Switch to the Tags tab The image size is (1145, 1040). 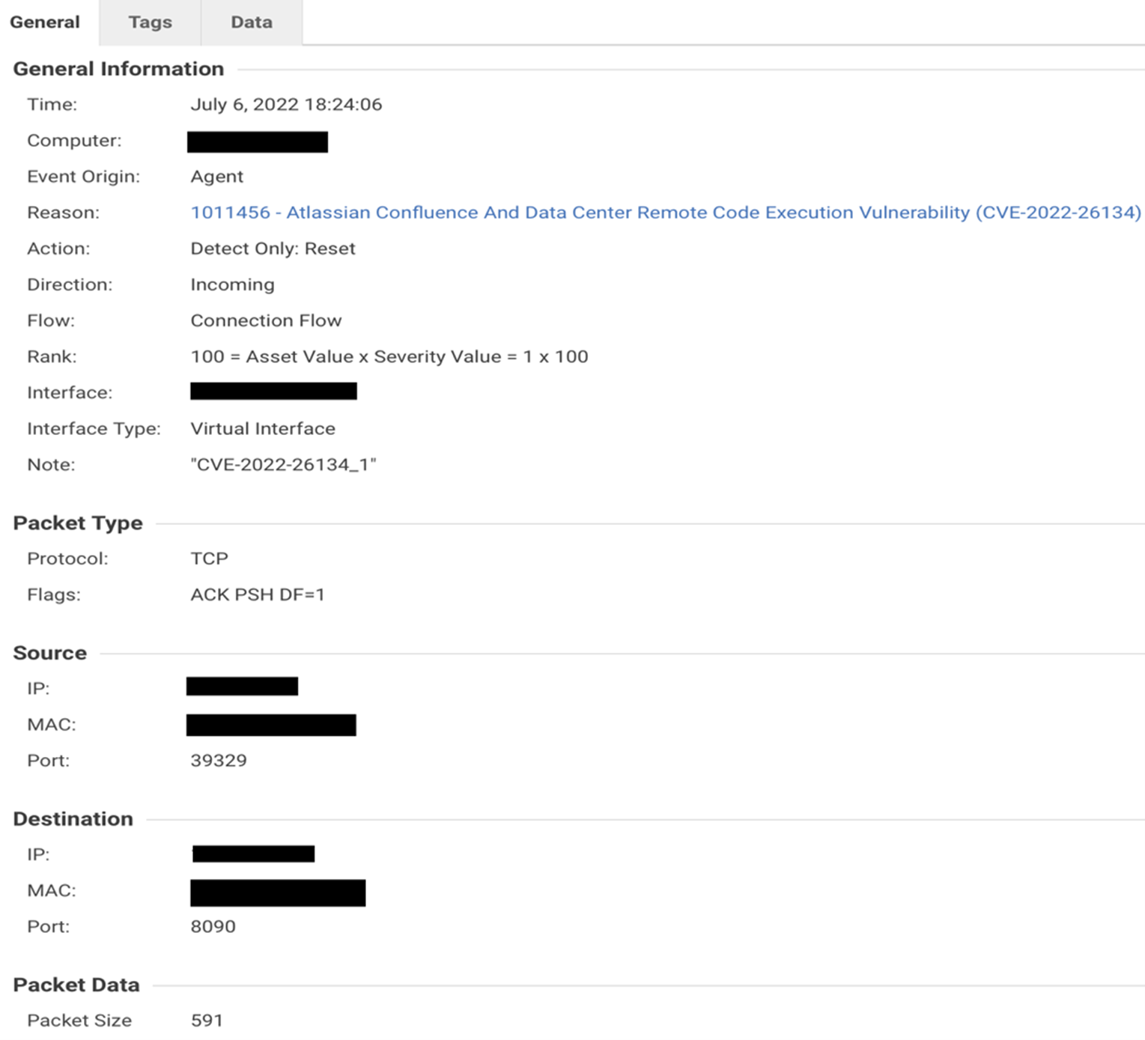150,22
